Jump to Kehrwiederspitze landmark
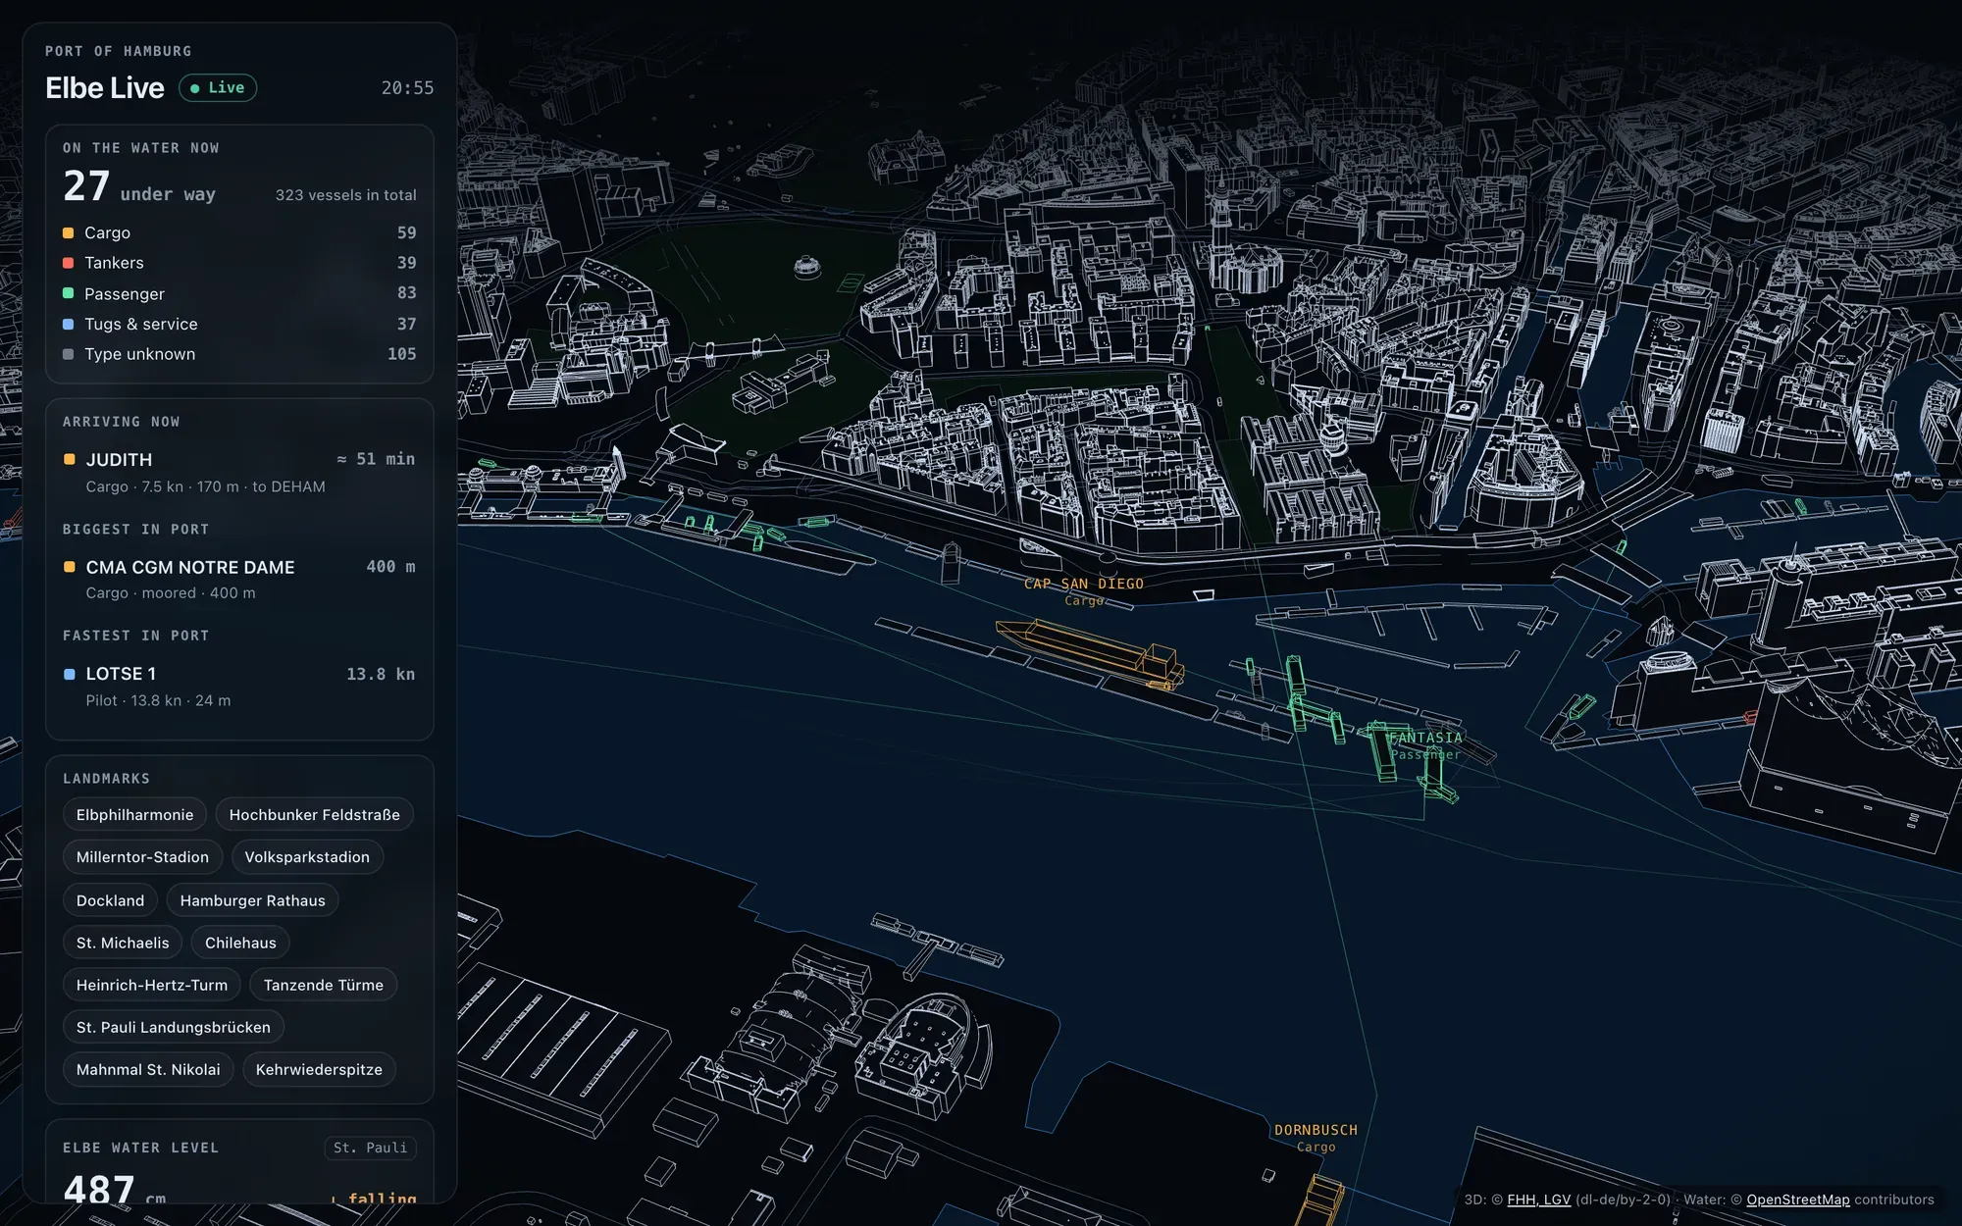The width and height of the screenshot is (1962, 1226). [319, 1069]
